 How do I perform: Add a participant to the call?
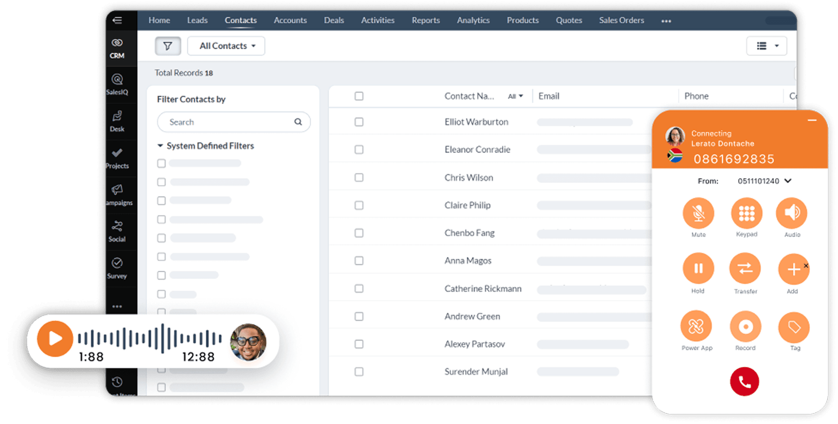point(793,270)
